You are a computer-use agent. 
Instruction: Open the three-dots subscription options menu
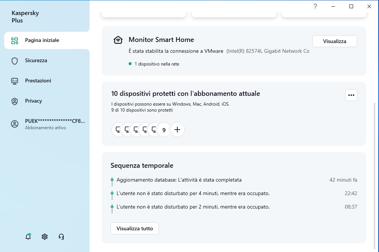point(351,95)
